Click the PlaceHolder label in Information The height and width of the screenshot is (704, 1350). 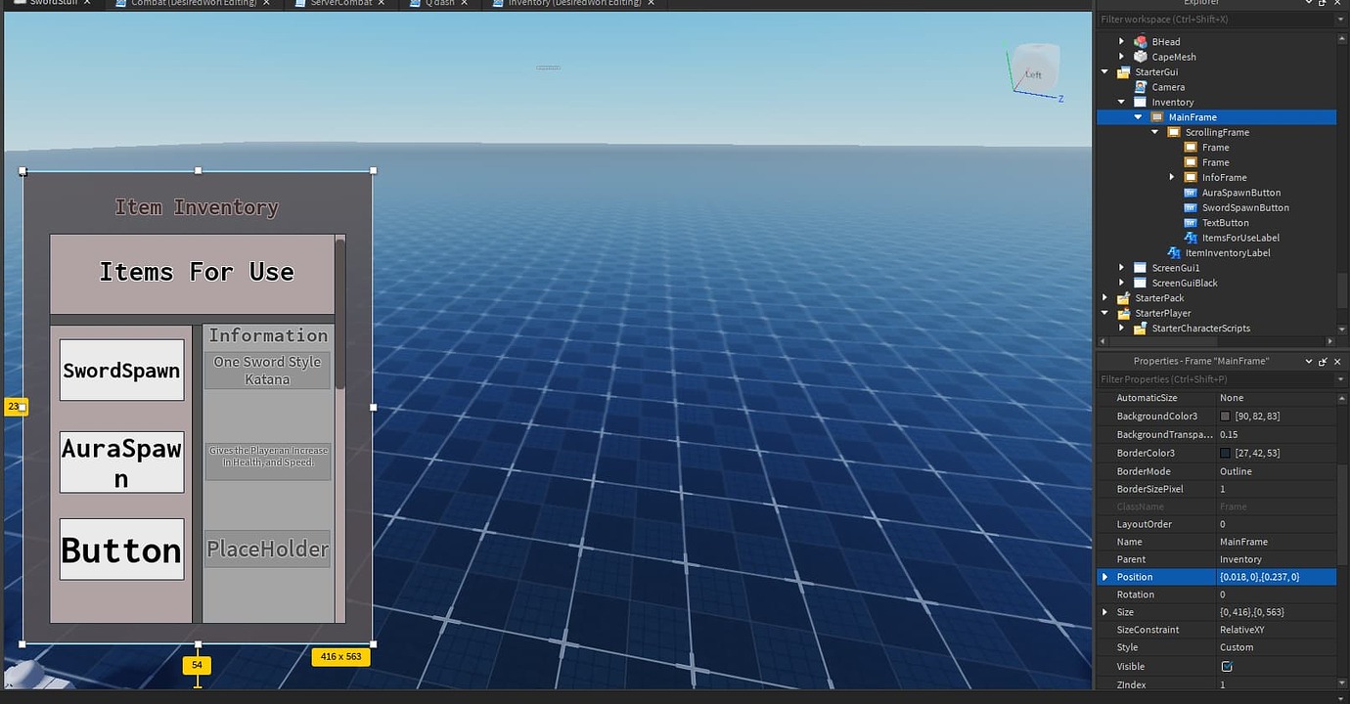[x=267, y=549]
